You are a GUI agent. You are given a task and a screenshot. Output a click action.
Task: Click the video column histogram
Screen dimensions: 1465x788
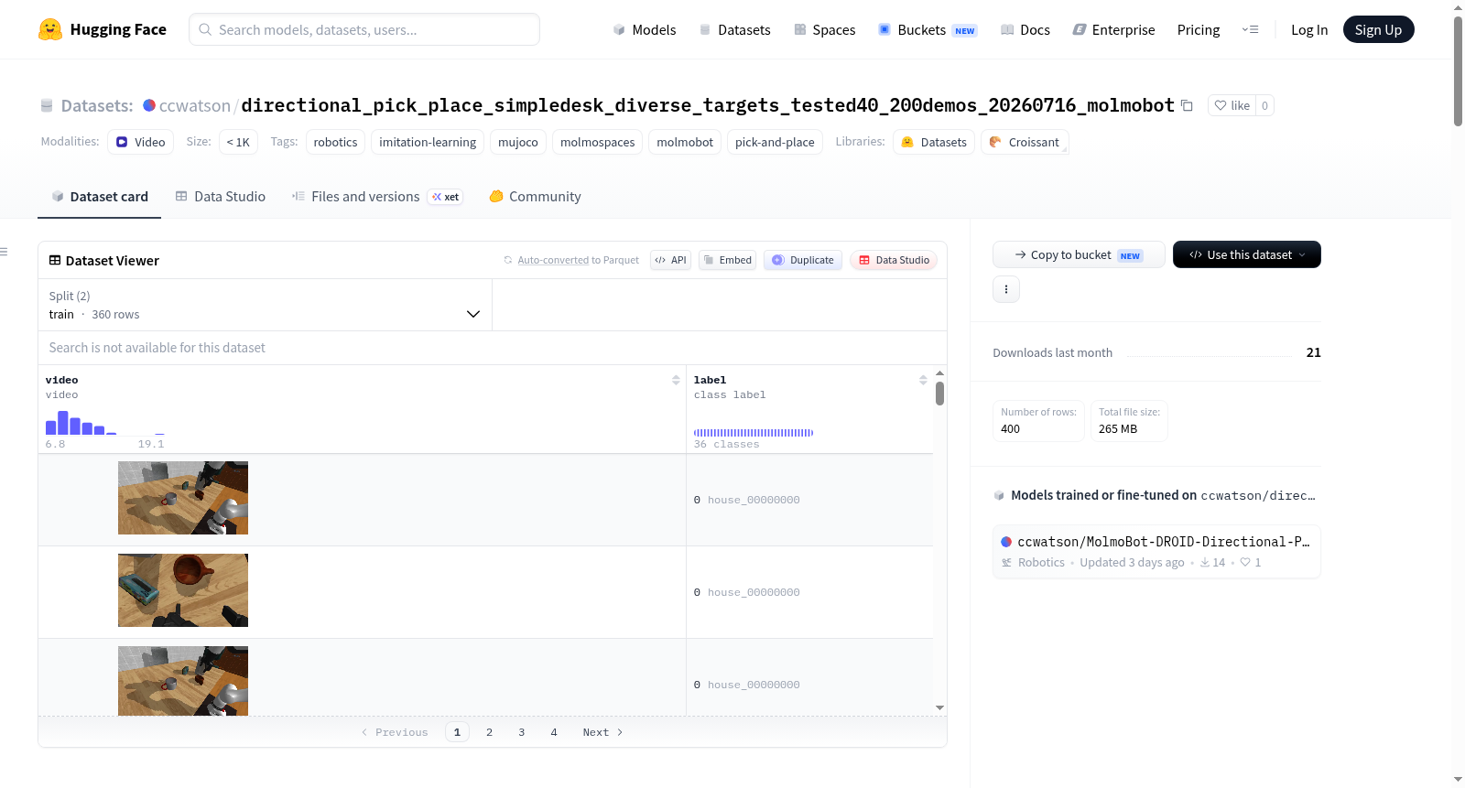coord(104,422)
